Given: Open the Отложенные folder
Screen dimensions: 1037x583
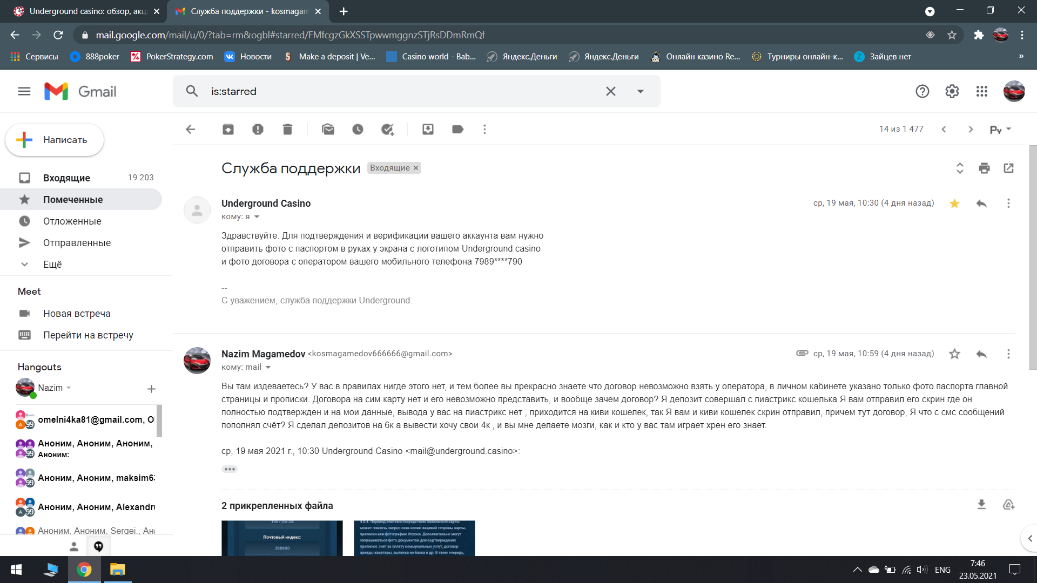Looking at the screenshot, I should 81,221.
